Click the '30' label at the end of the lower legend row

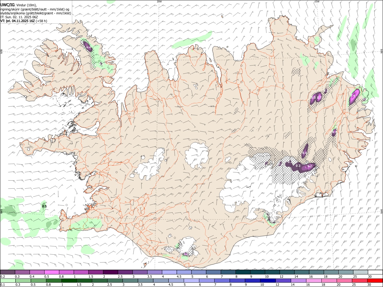coord(370,285)
